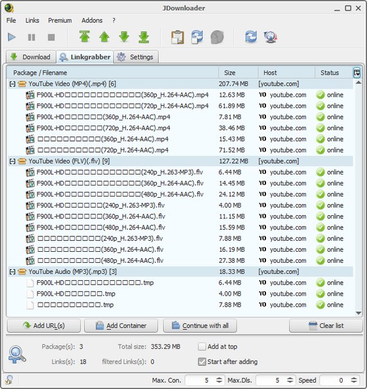Select the 24.12 MB 480p flv file row

[x=181, y=194]
